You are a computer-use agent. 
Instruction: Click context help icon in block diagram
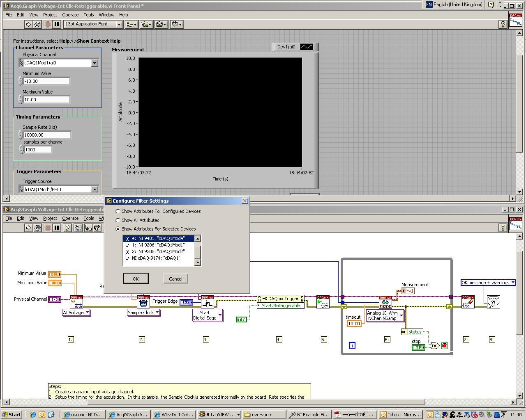click(503, 228)
